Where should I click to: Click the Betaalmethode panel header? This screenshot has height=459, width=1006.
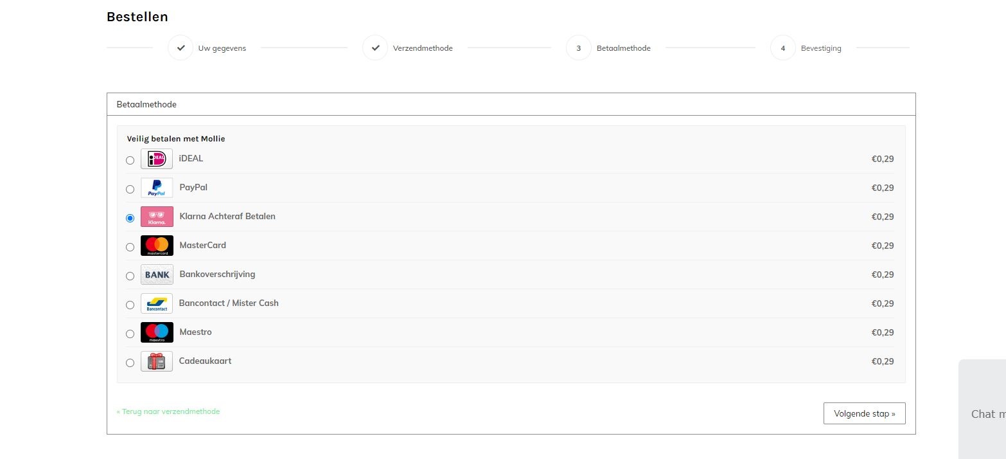511,104
